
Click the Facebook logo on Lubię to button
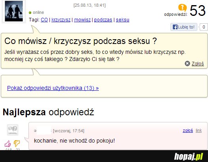(x=175, y=27)
